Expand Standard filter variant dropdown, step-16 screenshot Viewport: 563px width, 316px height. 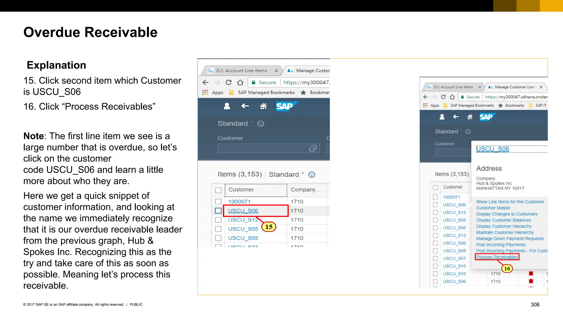click(468, 132)
